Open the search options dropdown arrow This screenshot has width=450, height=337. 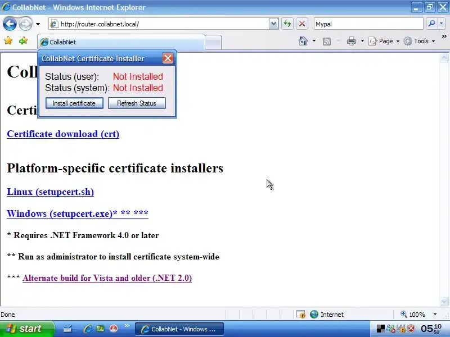442,24
